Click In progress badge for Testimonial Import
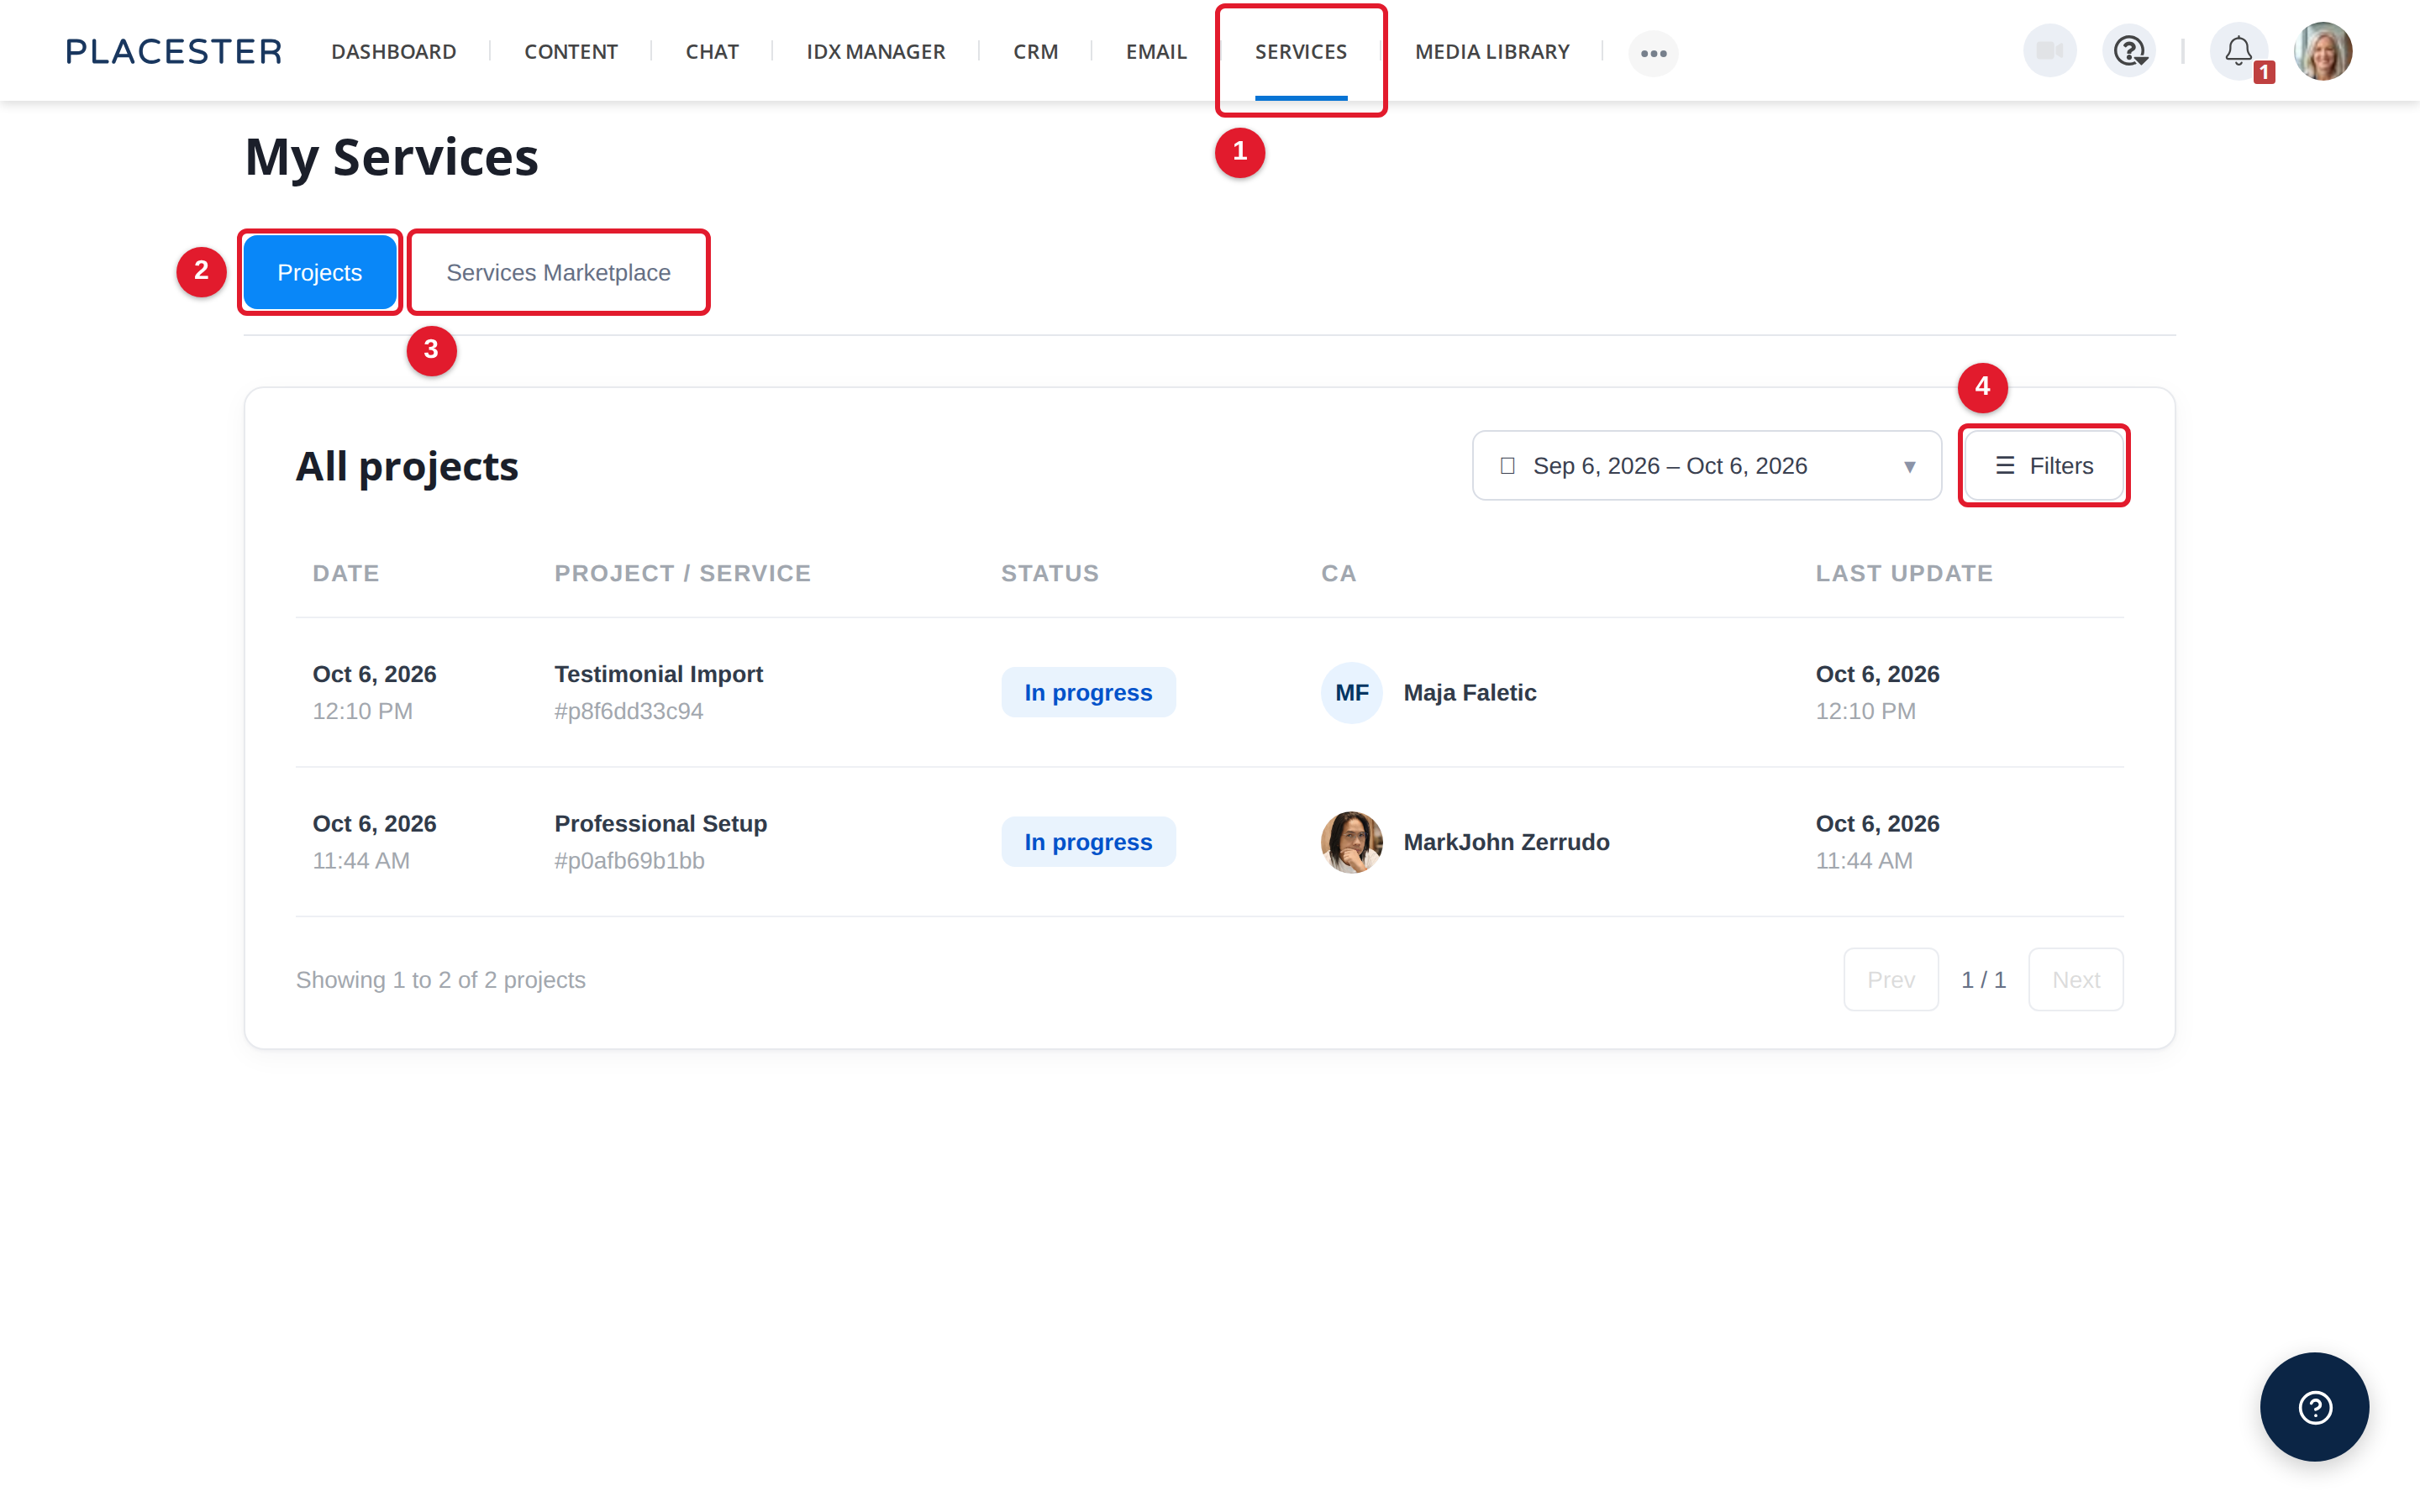Screen dimensions: 2420x1512 [1088, 692]
